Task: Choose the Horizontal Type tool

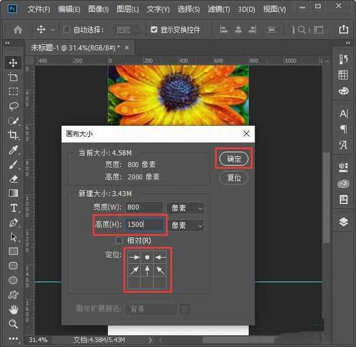Action: (x=13, y=208)
